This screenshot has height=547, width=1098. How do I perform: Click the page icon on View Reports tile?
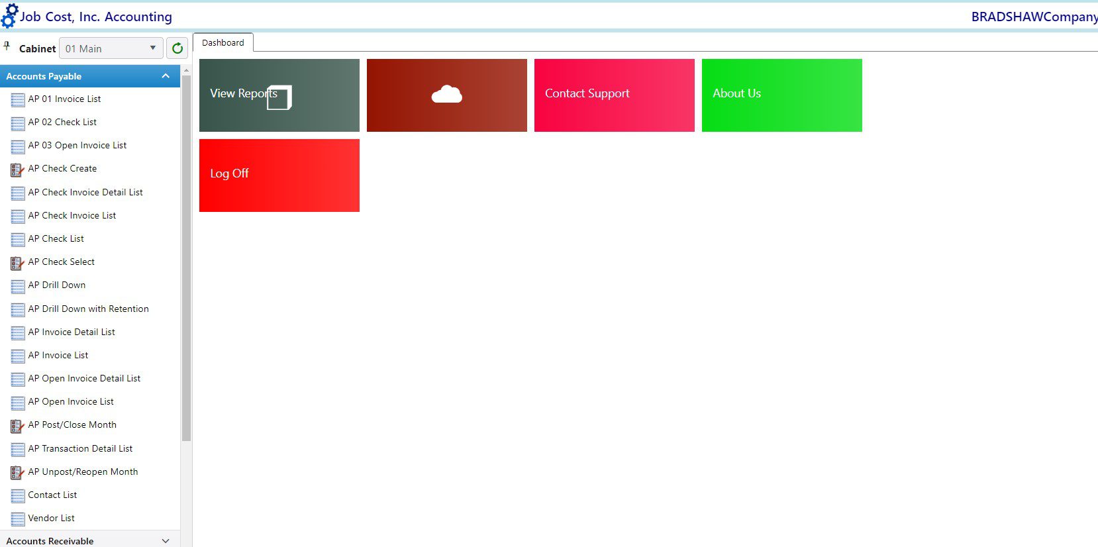tap(279, 97)
